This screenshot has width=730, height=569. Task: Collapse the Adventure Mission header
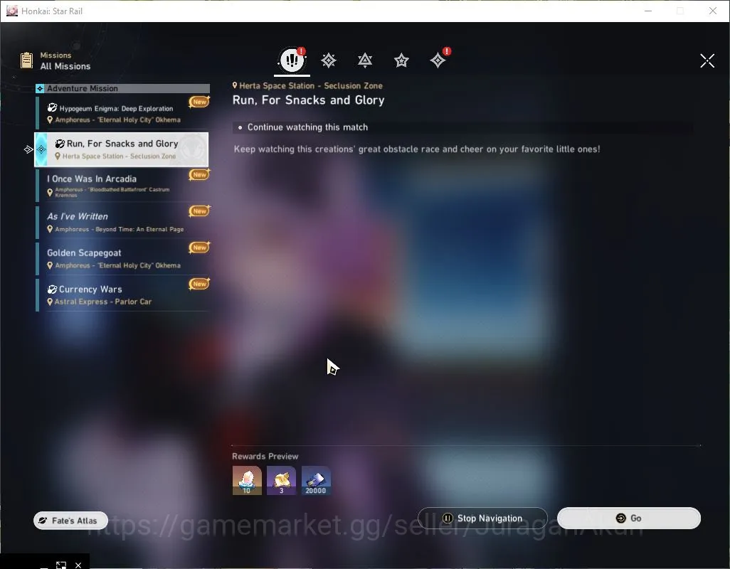[x=123, y=88]
